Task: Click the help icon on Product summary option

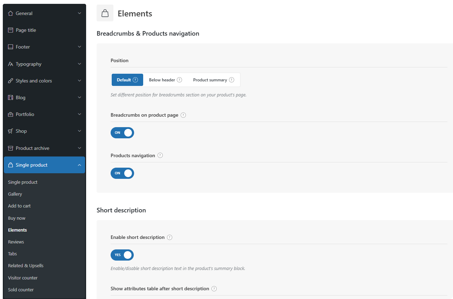Action: point(232,80)
